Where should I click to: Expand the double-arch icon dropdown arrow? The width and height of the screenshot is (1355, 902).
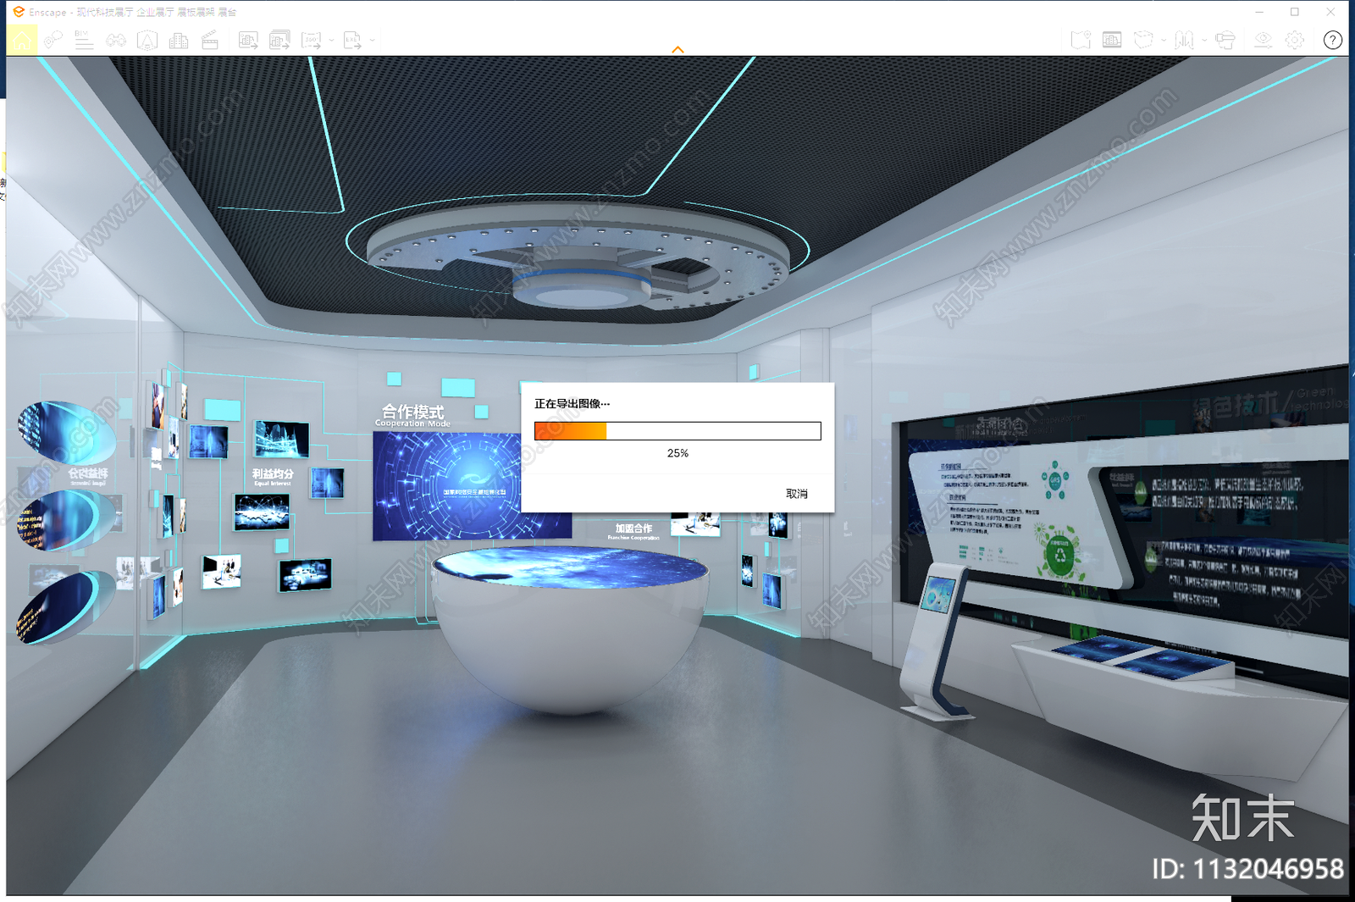point(1204,40)
